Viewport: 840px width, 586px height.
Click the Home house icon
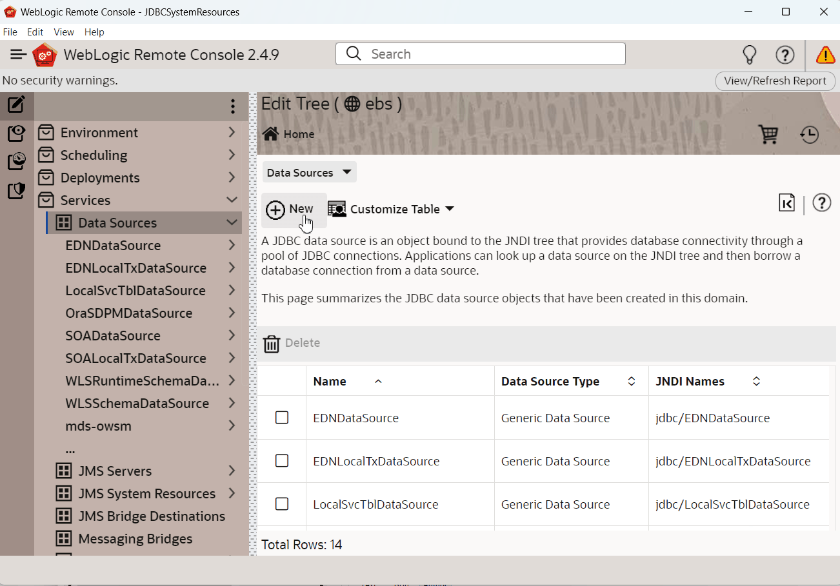coord(271,133)
